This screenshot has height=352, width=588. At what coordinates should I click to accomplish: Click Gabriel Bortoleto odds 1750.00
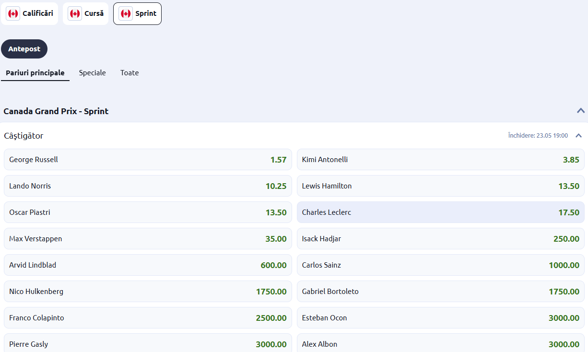(x=441, y=292)
